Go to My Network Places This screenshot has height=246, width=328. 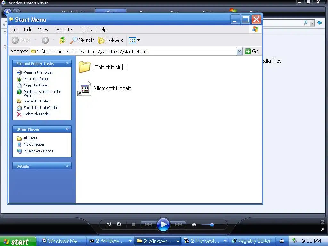click(38, 151)
